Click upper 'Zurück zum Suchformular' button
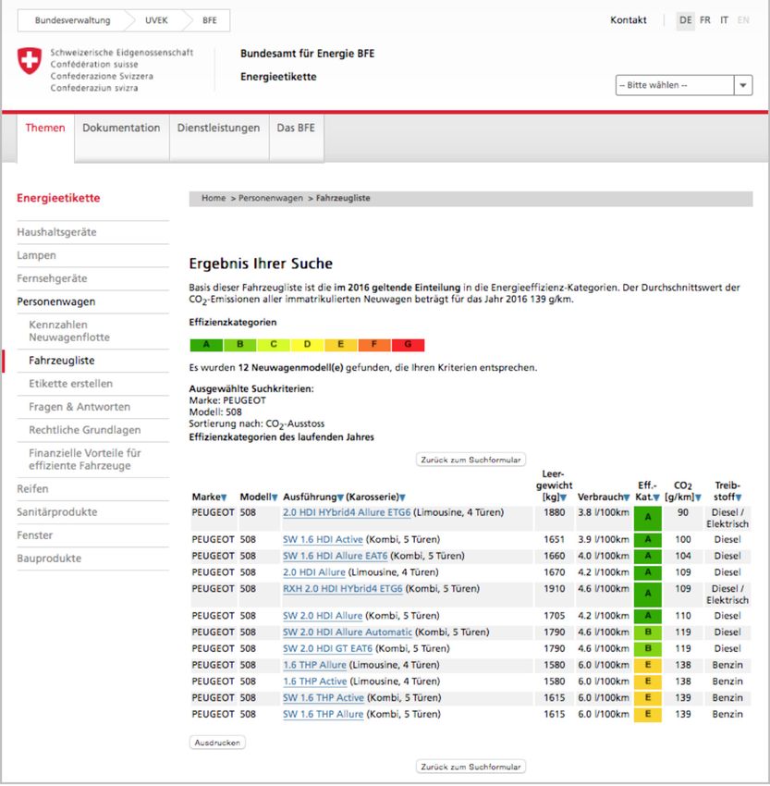This screenshot has height=786, width=770. click(x=471, y=460)
